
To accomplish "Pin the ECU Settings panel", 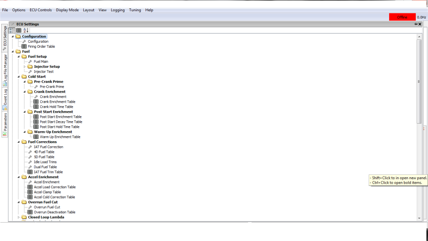I will (416, 24).
